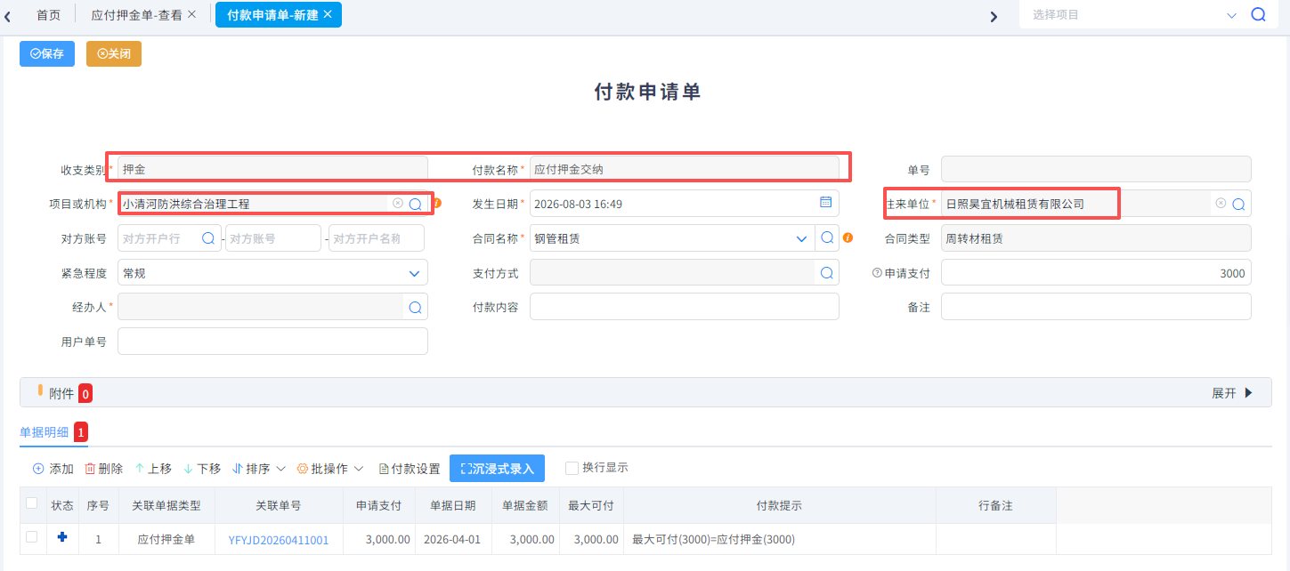
Task: Close the 付款申请单-新建 tab
Action: 328,14
